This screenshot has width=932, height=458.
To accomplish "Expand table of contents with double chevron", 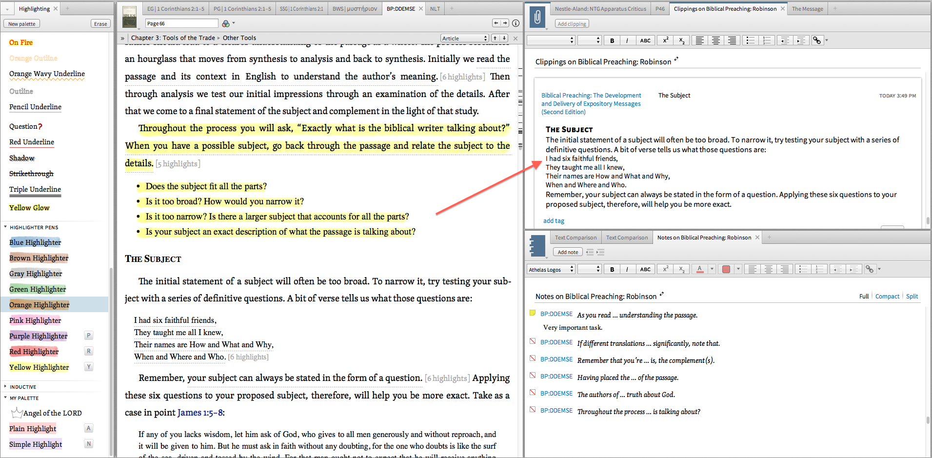I will [x=122, y=38].
